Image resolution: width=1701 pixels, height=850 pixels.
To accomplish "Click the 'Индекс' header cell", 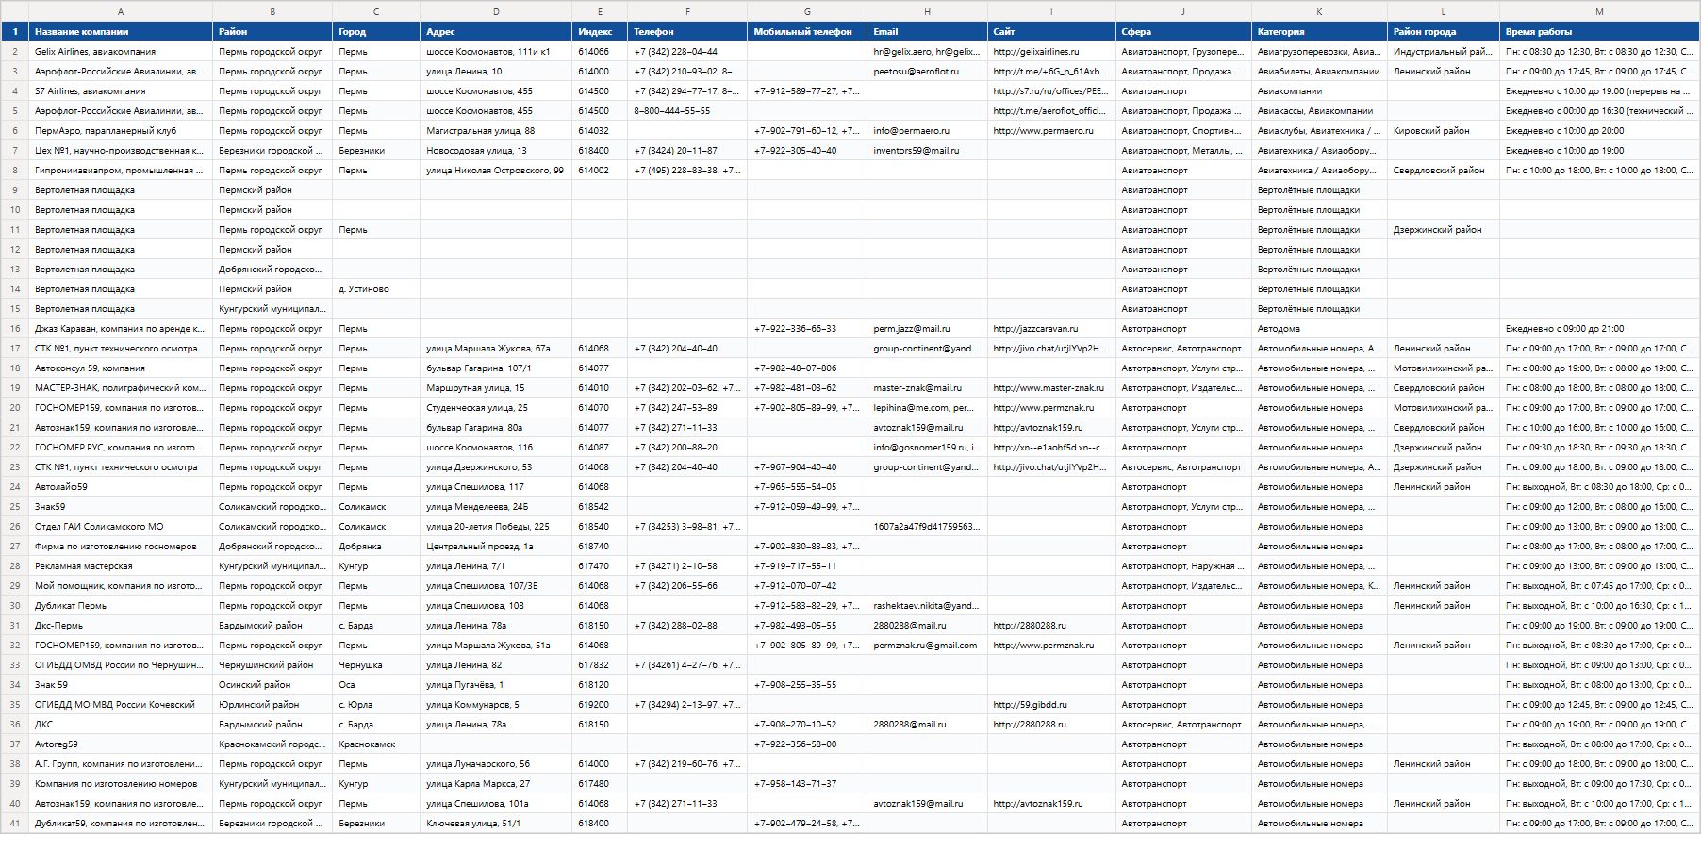I will (x=600, y=32).
